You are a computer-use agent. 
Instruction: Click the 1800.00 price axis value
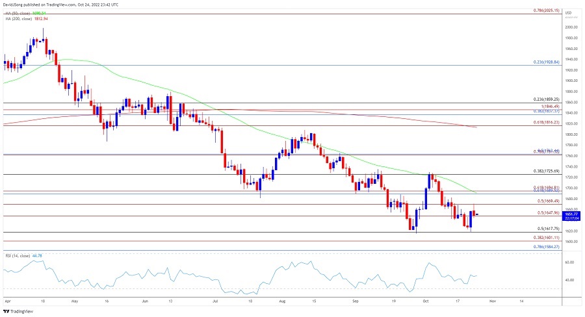tap(571, 134)
